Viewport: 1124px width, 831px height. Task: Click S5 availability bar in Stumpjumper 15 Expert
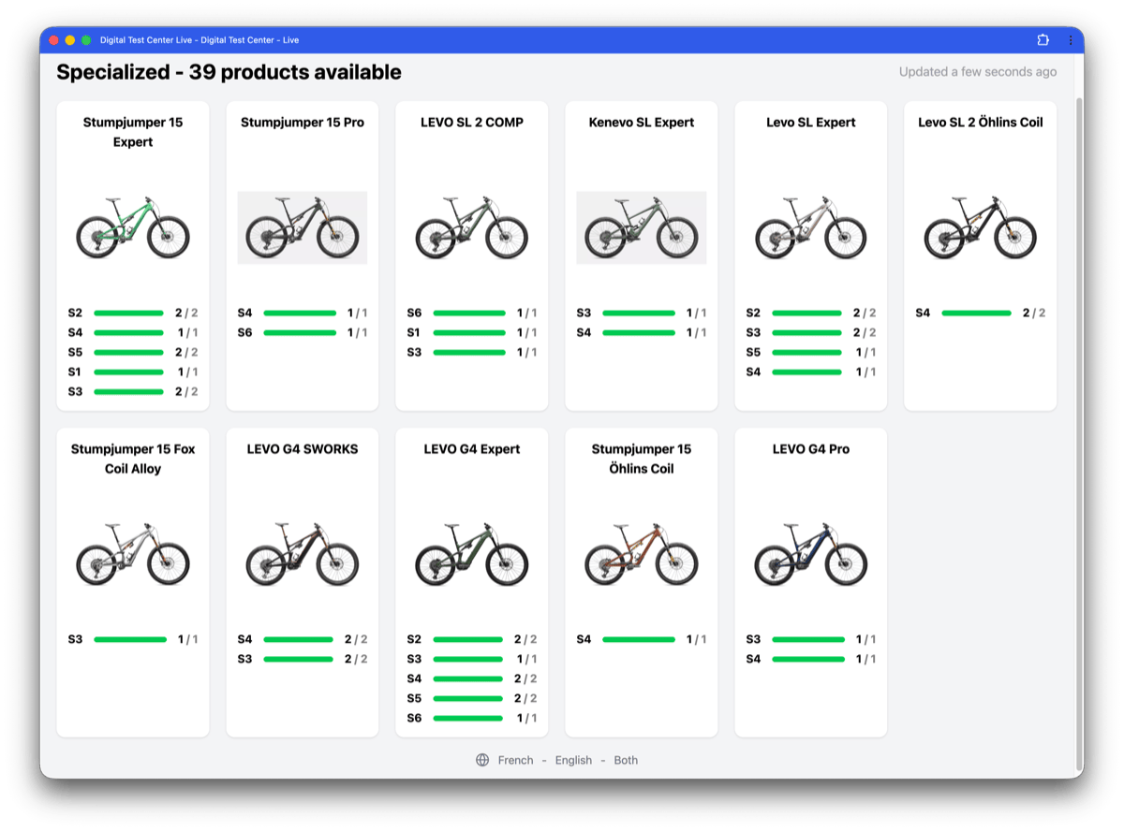(x=129, y=352)
